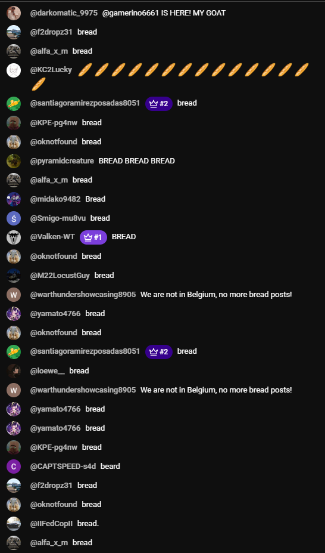325x553 pixels.
Task: Click the @loewe__ username
Action: pyautogui.click(x=48, y=370)
